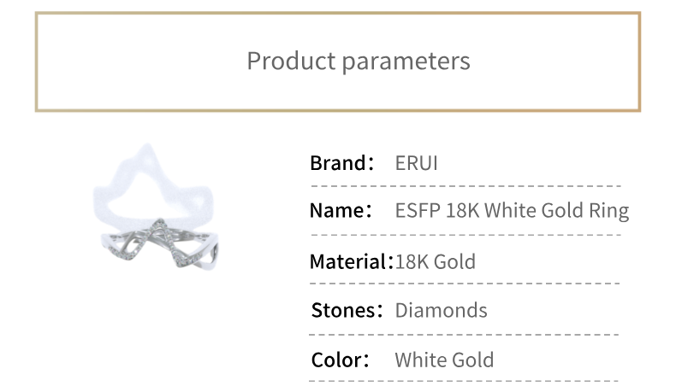Click the Product parameters heading

click(359, 61)
